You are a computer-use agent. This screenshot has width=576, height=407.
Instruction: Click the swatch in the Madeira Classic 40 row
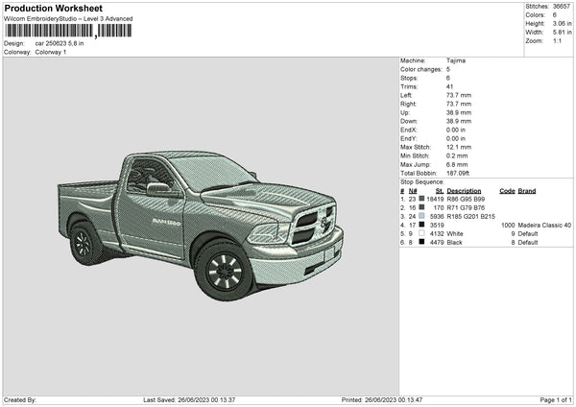(421, 225)
